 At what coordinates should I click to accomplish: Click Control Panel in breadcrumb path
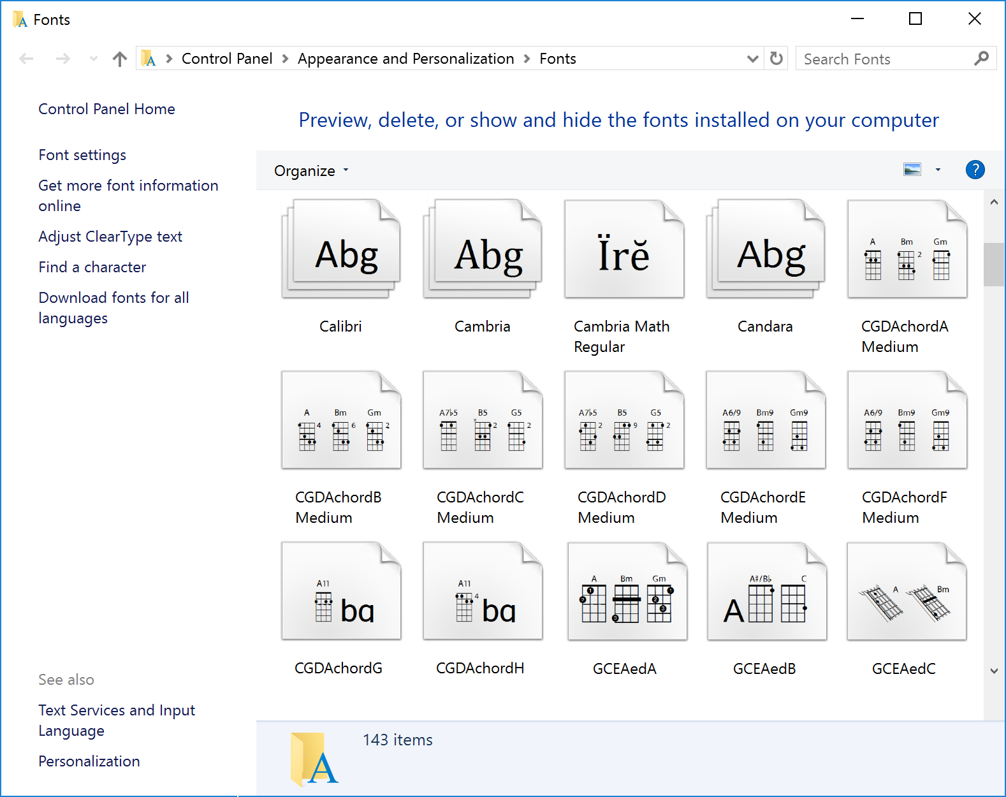pyautogui.click(x=226, y=59)
